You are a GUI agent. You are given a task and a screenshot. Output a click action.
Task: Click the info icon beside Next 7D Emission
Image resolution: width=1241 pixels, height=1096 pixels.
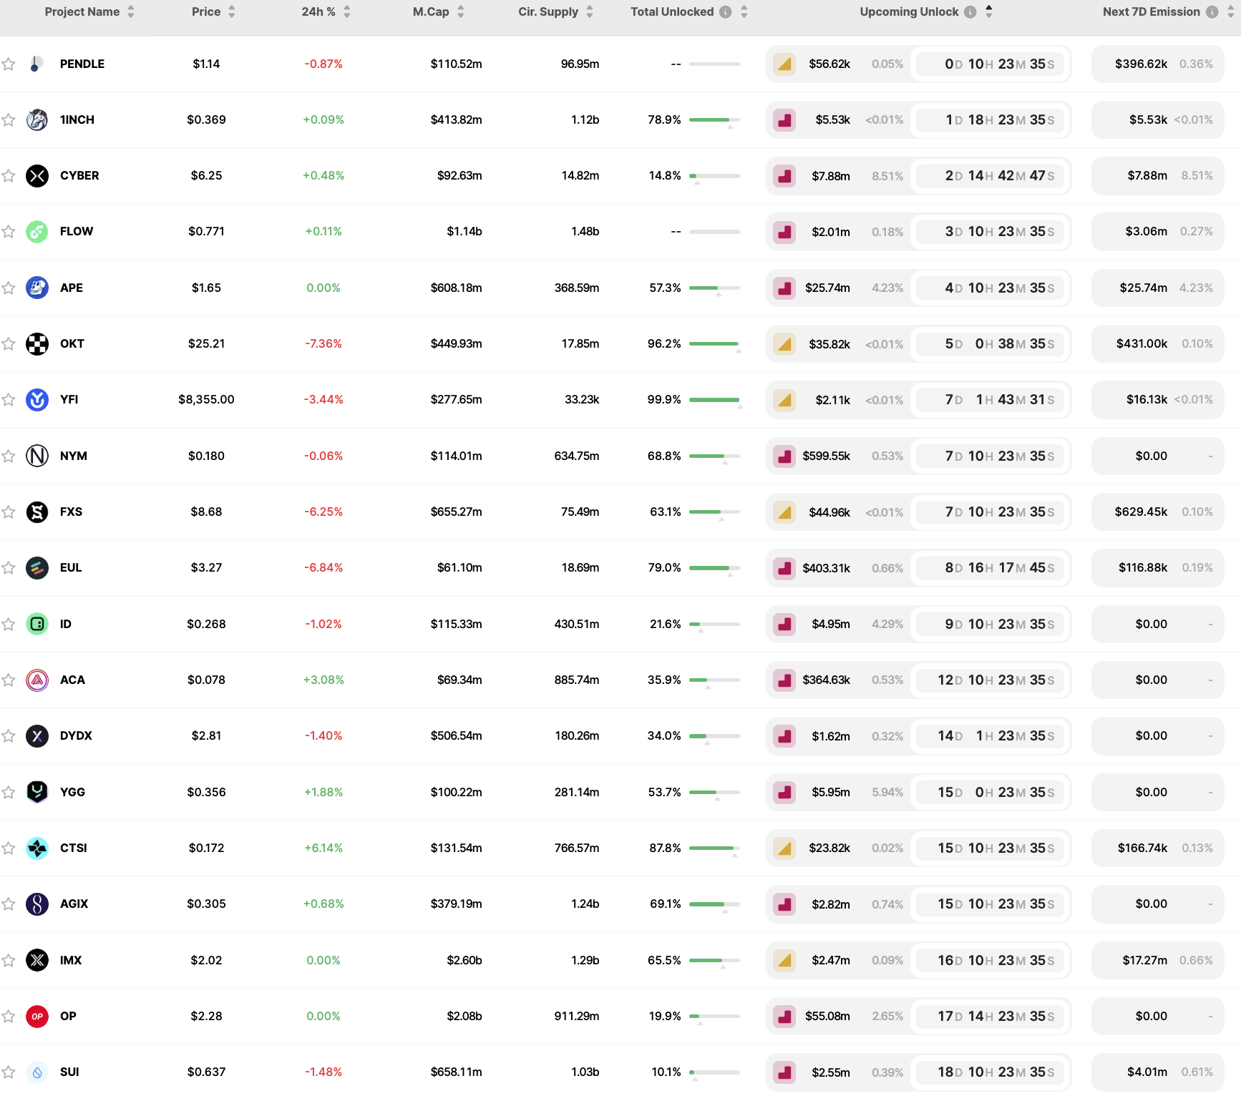[x=1212, y=12]
